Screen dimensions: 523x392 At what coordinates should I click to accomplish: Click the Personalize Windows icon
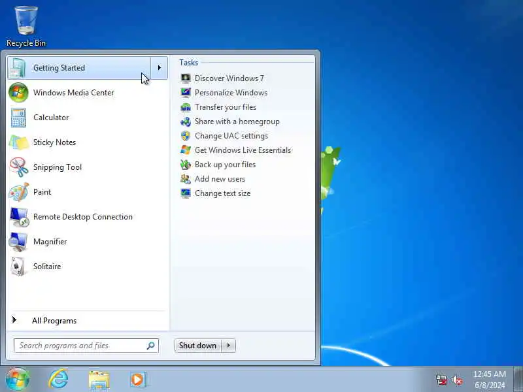pyautogui.click(x=186, y=93)
